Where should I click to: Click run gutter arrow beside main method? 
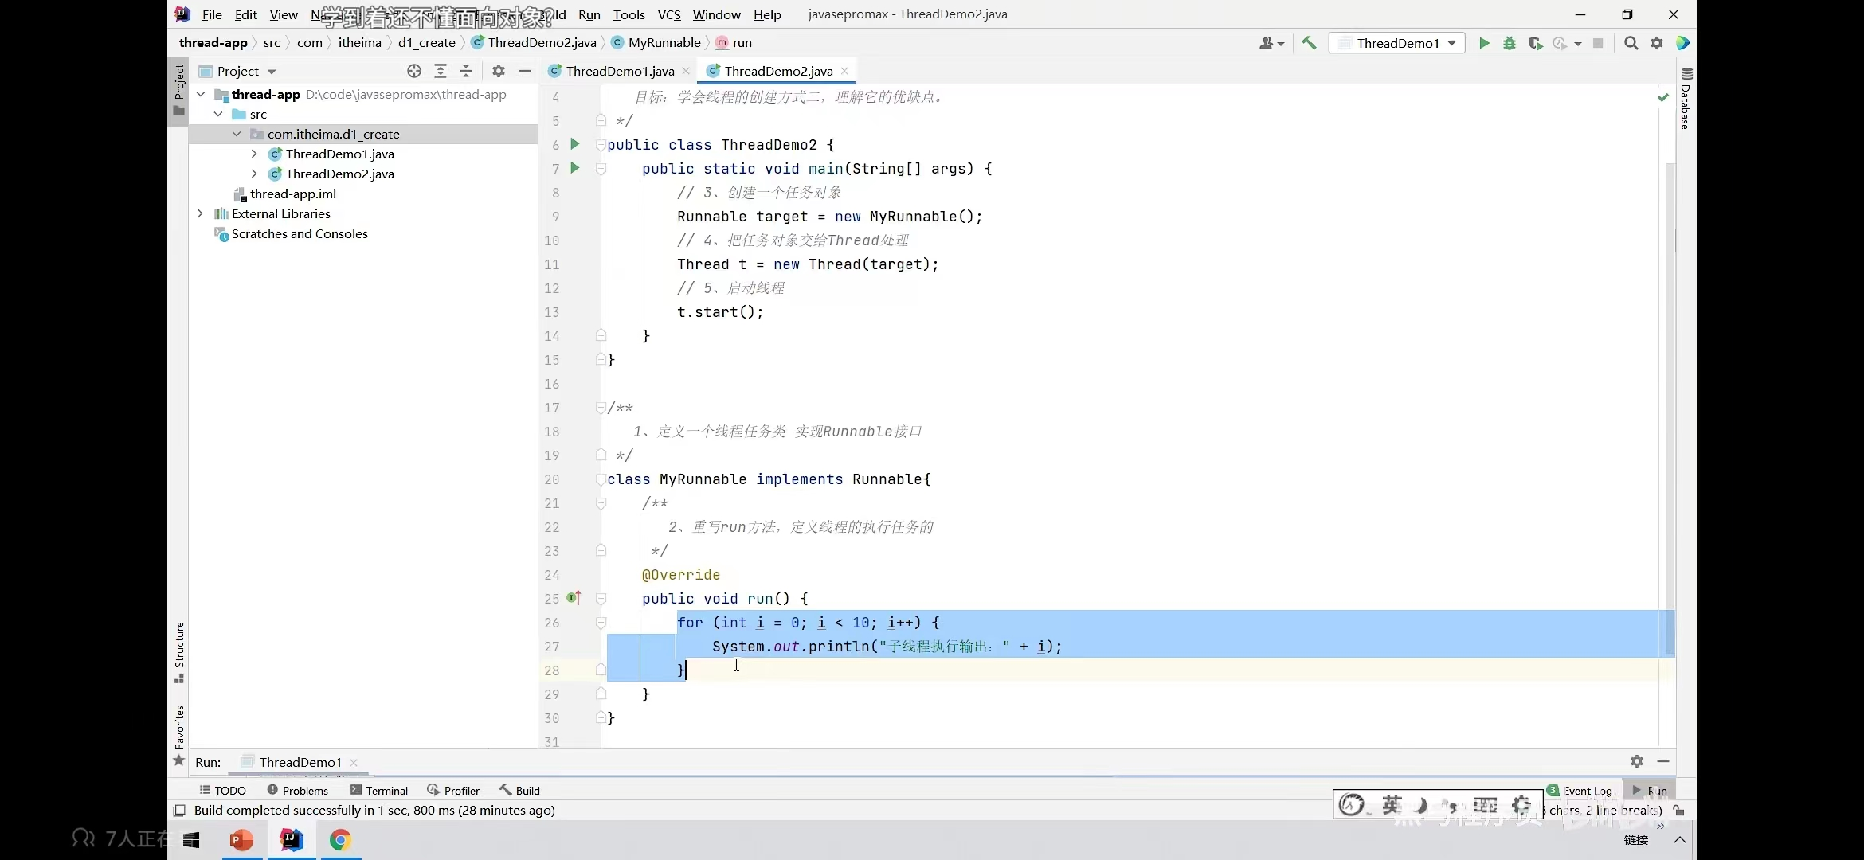(x=574, y=168)
